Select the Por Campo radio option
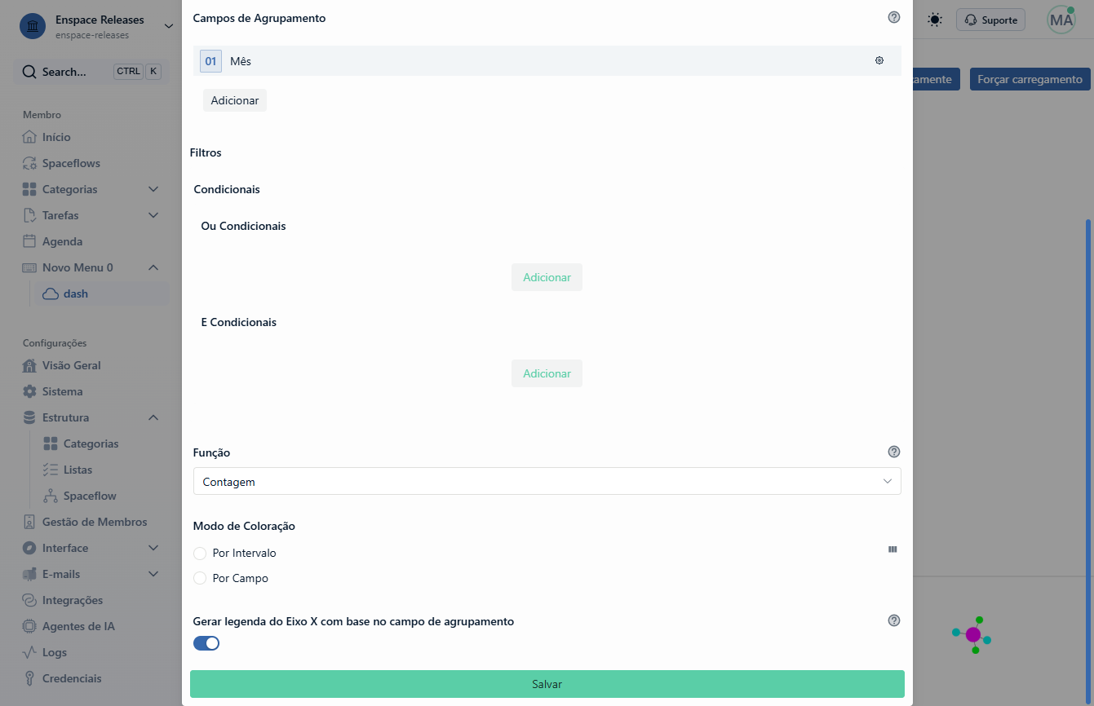This screenshot has width=1094, height=706. click(x=200, y=578)
